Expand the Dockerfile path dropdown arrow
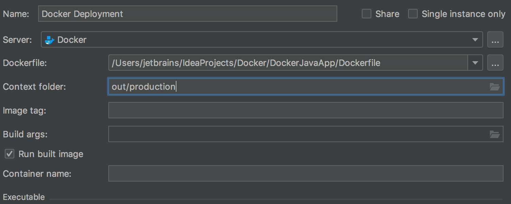Screen dimensions: 511x204 (x=475, y=63)
